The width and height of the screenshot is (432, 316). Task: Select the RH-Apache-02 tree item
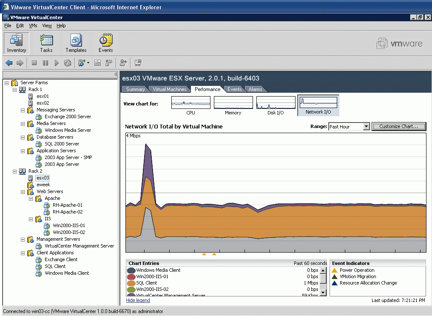tap(68, 212)
